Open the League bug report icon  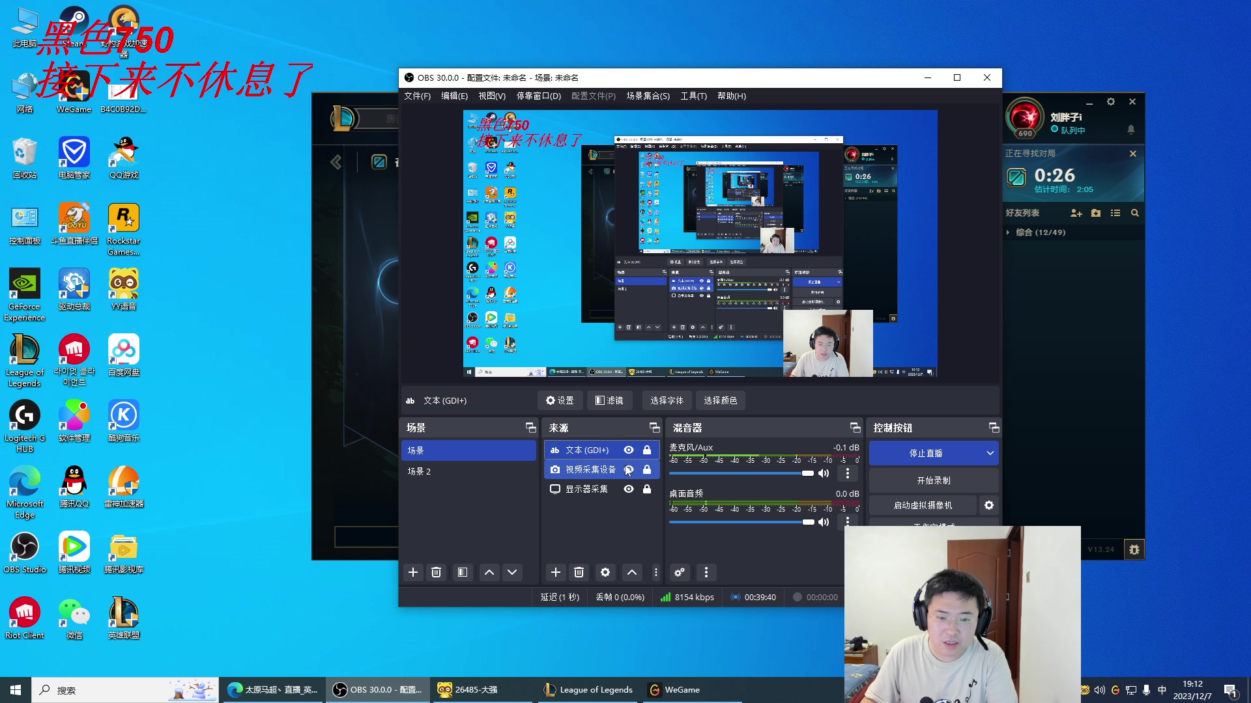pos(1134,549)
